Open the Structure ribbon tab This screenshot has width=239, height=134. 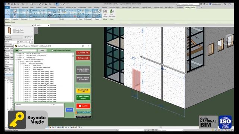25,7
